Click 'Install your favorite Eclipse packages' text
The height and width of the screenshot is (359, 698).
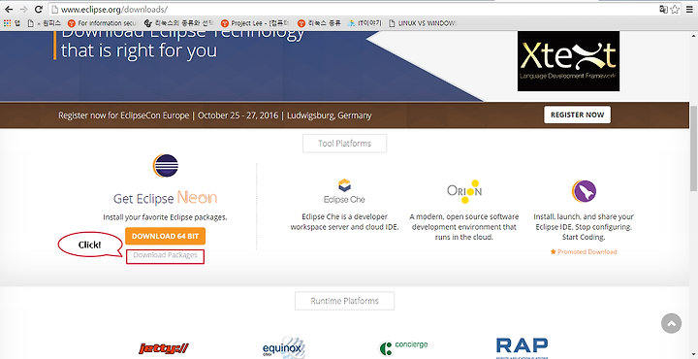pos(165,217)
